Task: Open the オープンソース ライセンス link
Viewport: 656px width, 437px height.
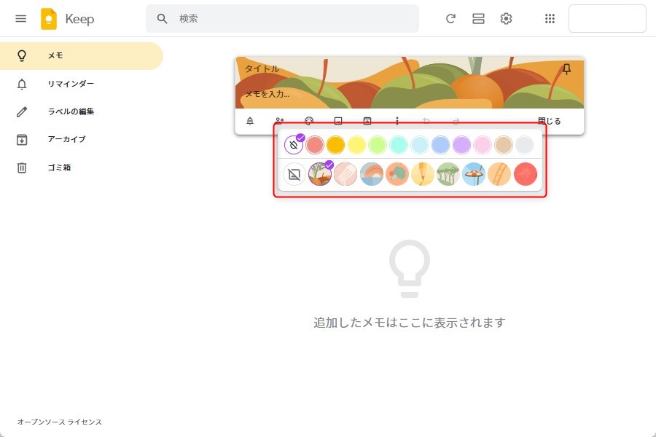Action: pos(60,422)
